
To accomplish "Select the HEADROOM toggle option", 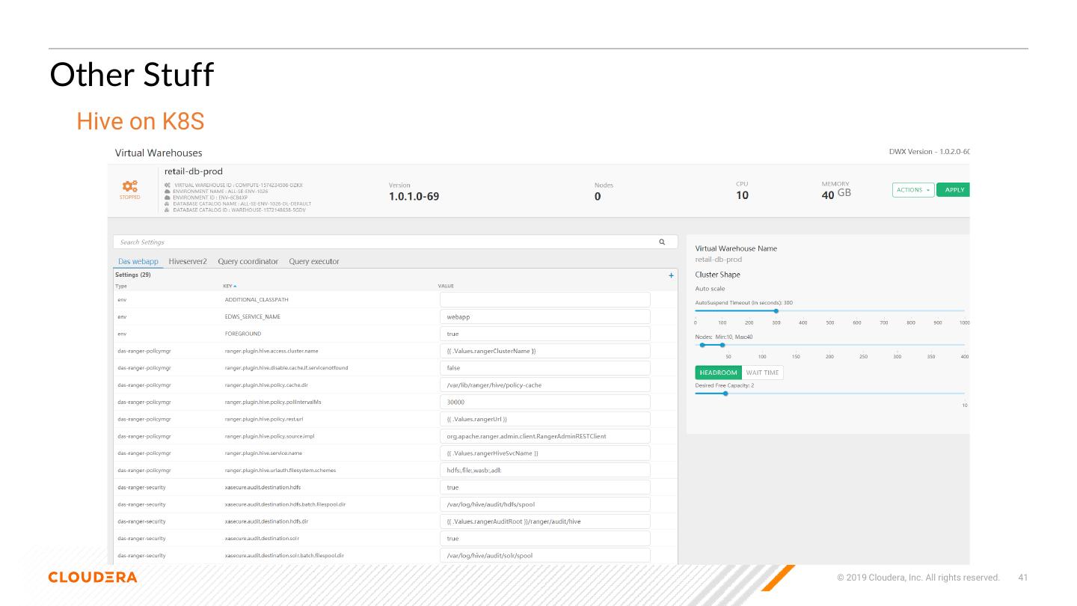I will 718,373.
